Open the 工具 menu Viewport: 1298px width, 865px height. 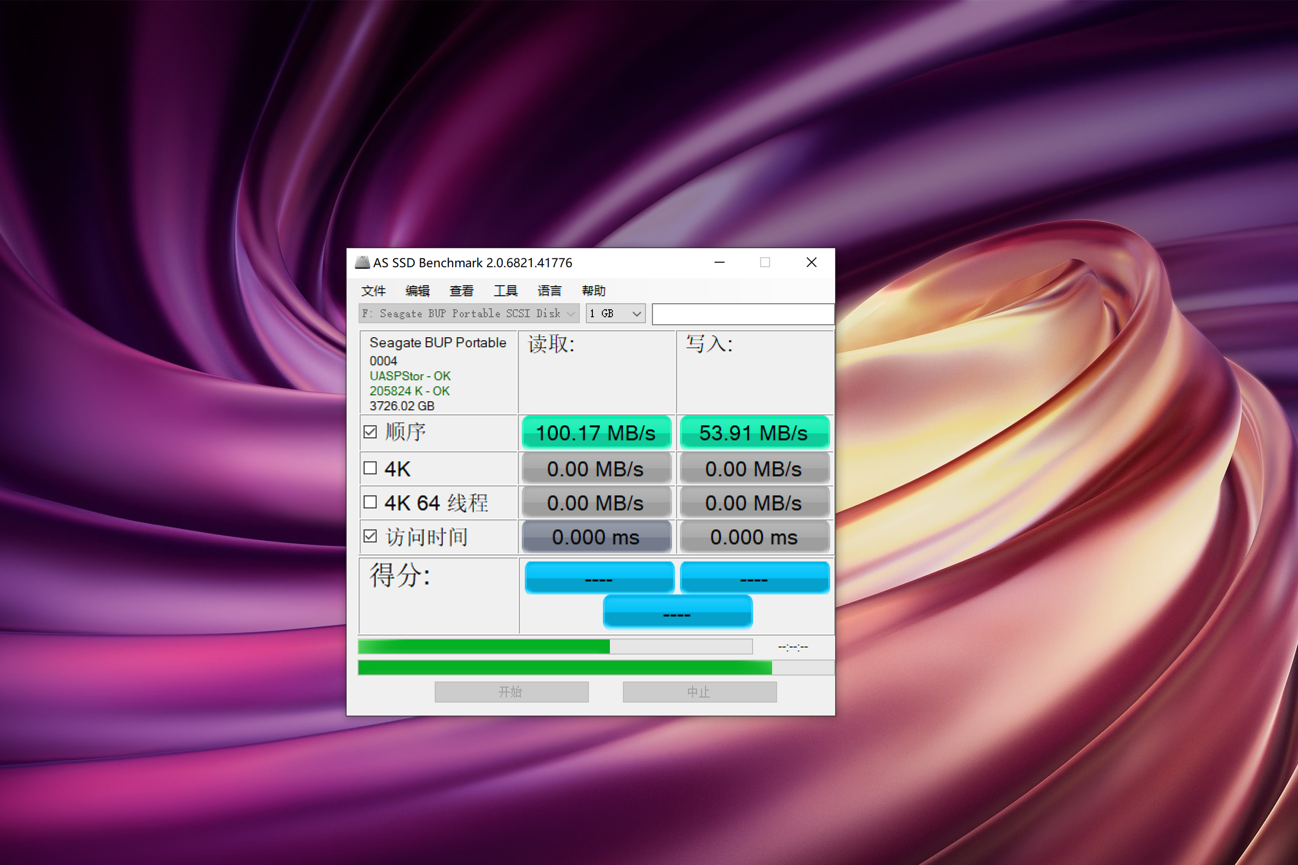(x=505, y=291)
